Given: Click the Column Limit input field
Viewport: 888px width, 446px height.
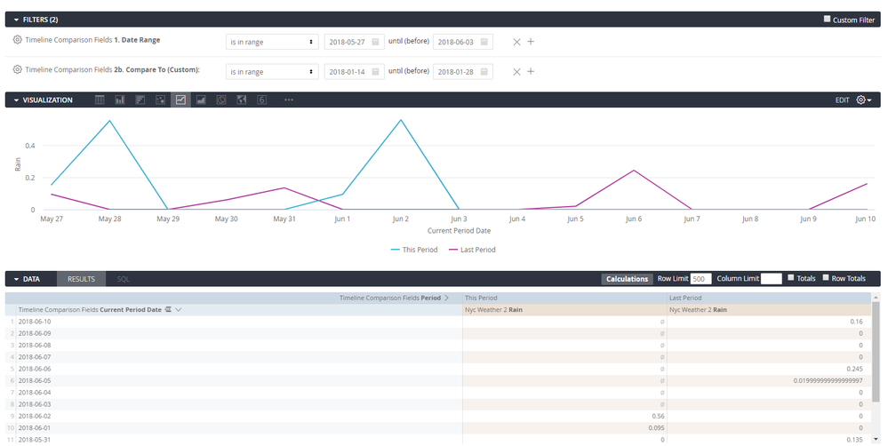Looking at the screenshot, I should point(771,278).
